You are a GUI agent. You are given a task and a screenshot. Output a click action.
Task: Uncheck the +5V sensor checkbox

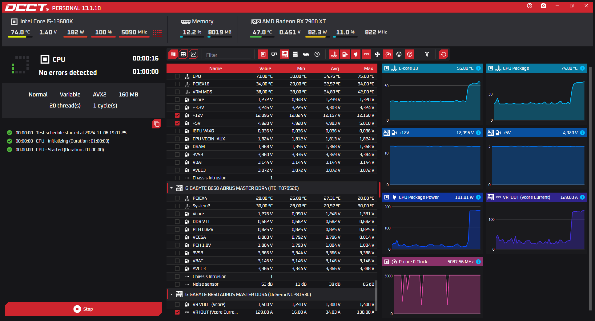point(177,123)
